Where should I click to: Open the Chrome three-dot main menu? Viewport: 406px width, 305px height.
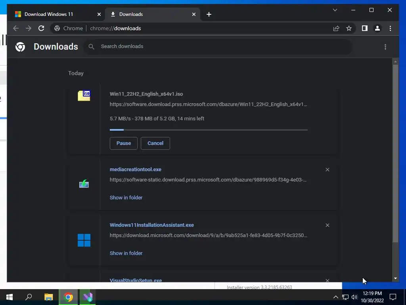point(390,28)
